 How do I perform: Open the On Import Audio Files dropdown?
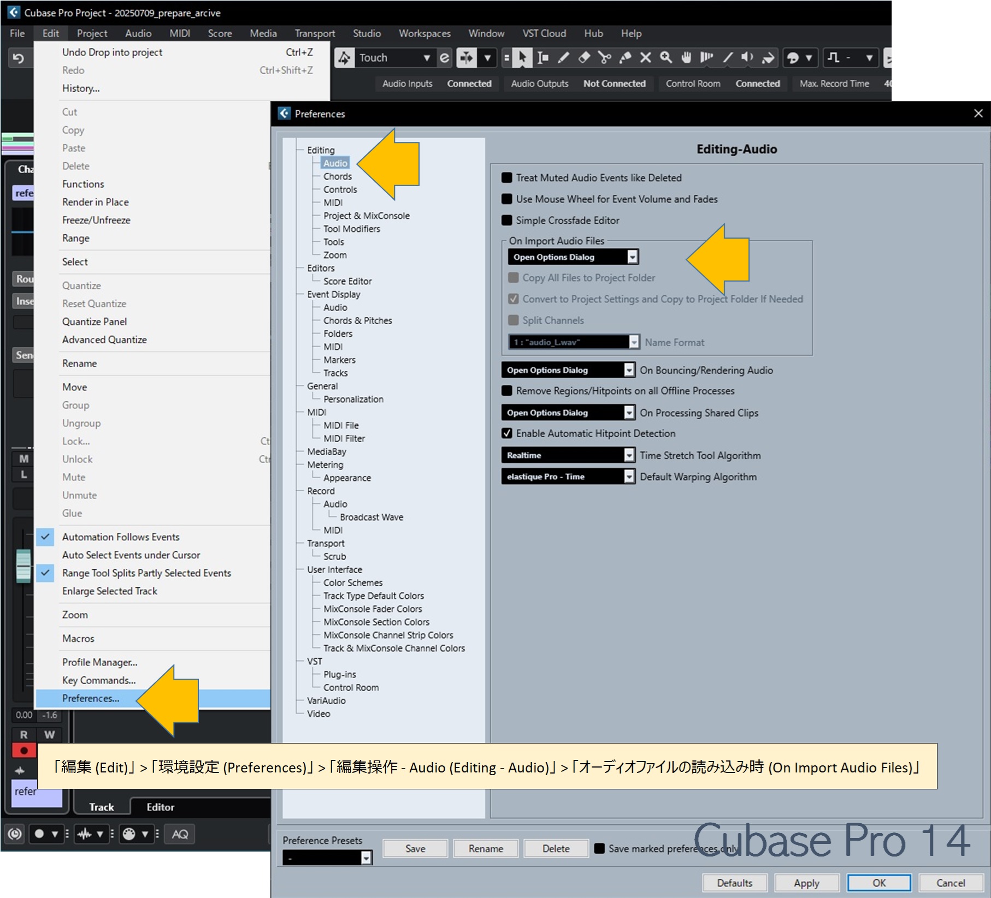(x=574, y=257)
